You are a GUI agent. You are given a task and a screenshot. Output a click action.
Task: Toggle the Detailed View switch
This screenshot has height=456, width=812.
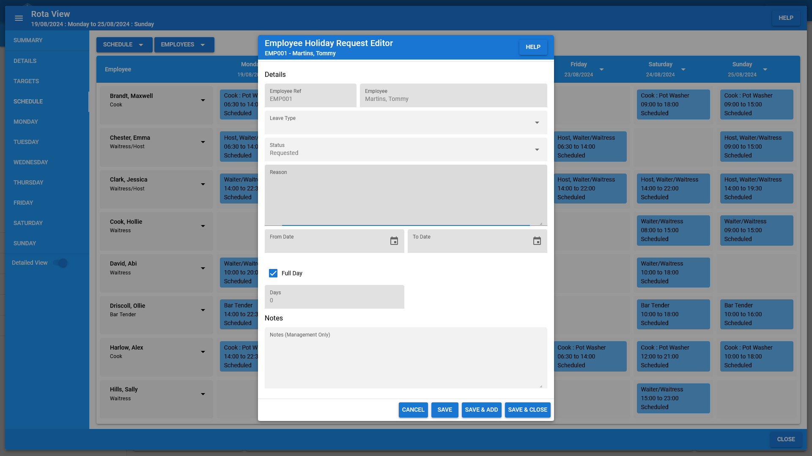[x=60, y=263]
